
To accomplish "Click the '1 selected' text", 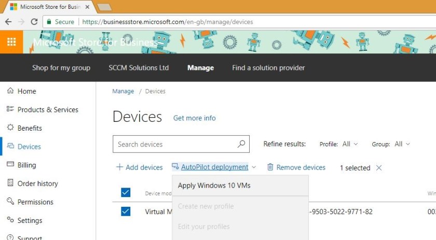I will [355, 168].
